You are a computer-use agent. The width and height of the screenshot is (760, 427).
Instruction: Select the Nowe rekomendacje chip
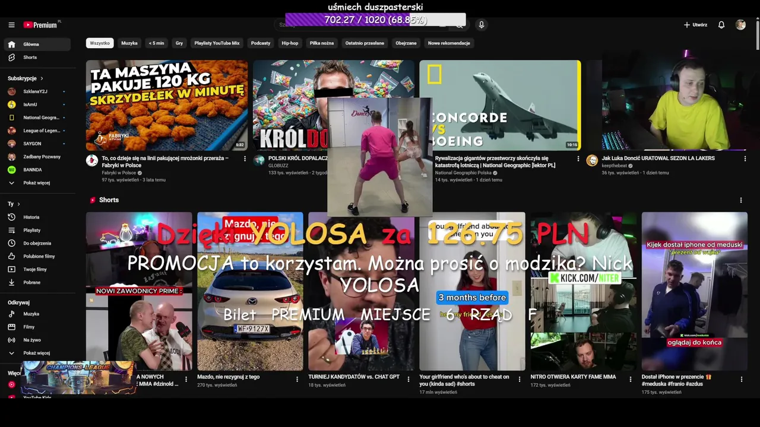click(449, 43)
